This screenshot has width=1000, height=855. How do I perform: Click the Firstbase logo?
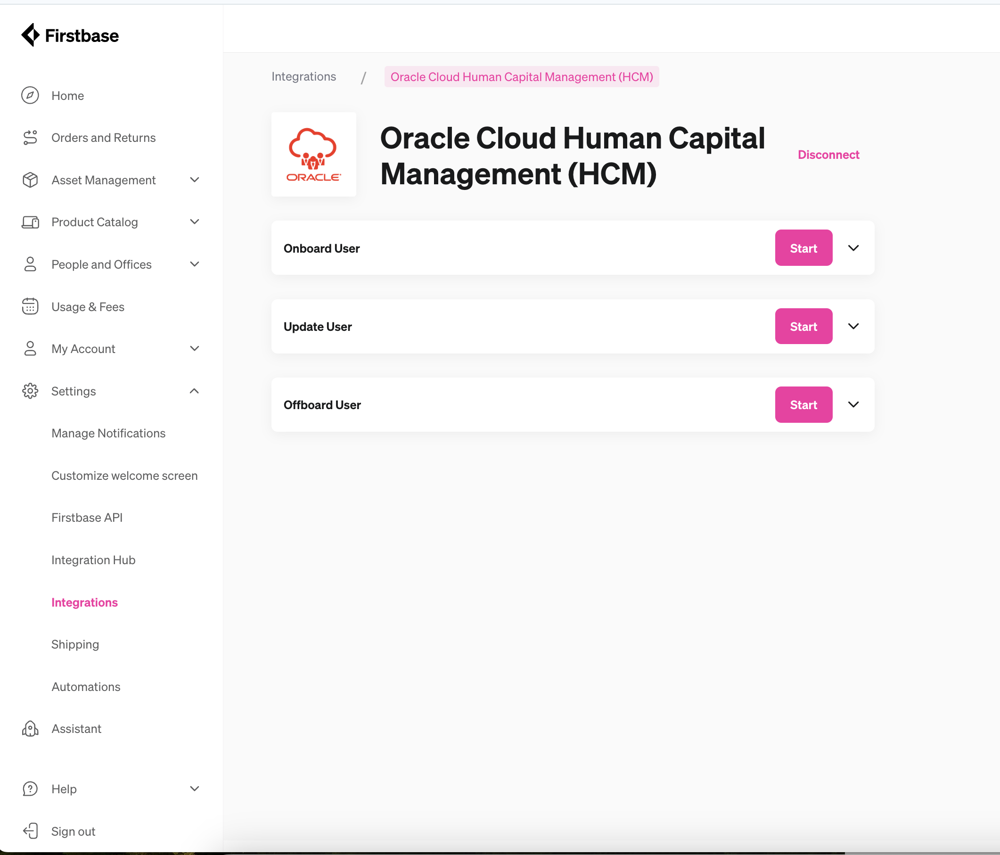click(70, 35)
